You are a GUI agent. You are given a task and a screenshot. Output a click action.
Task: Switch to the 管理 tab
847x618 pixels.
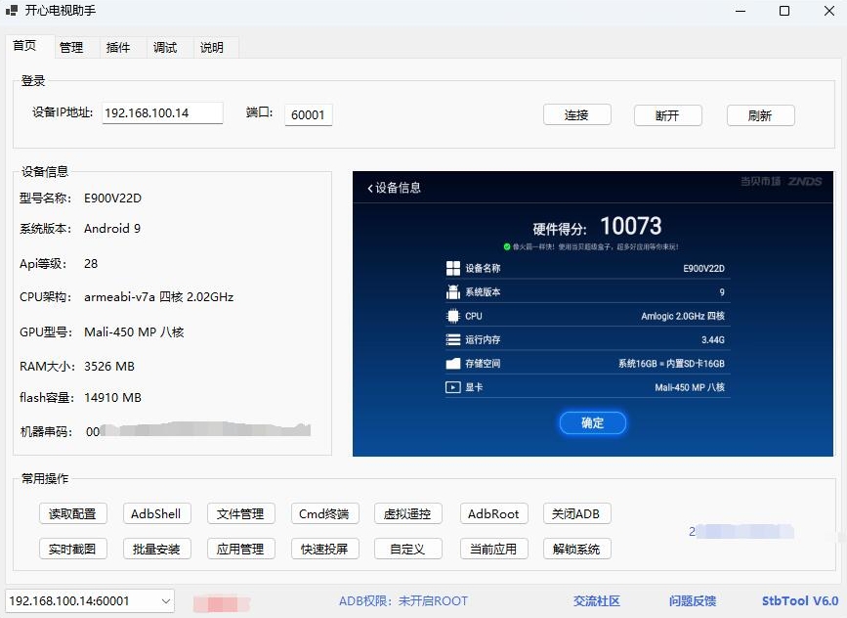(x=71, y=46)
